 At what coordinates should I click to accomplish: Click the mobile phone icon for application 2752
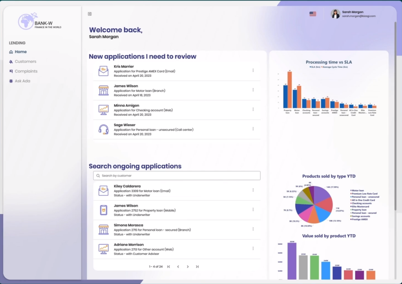103,210
